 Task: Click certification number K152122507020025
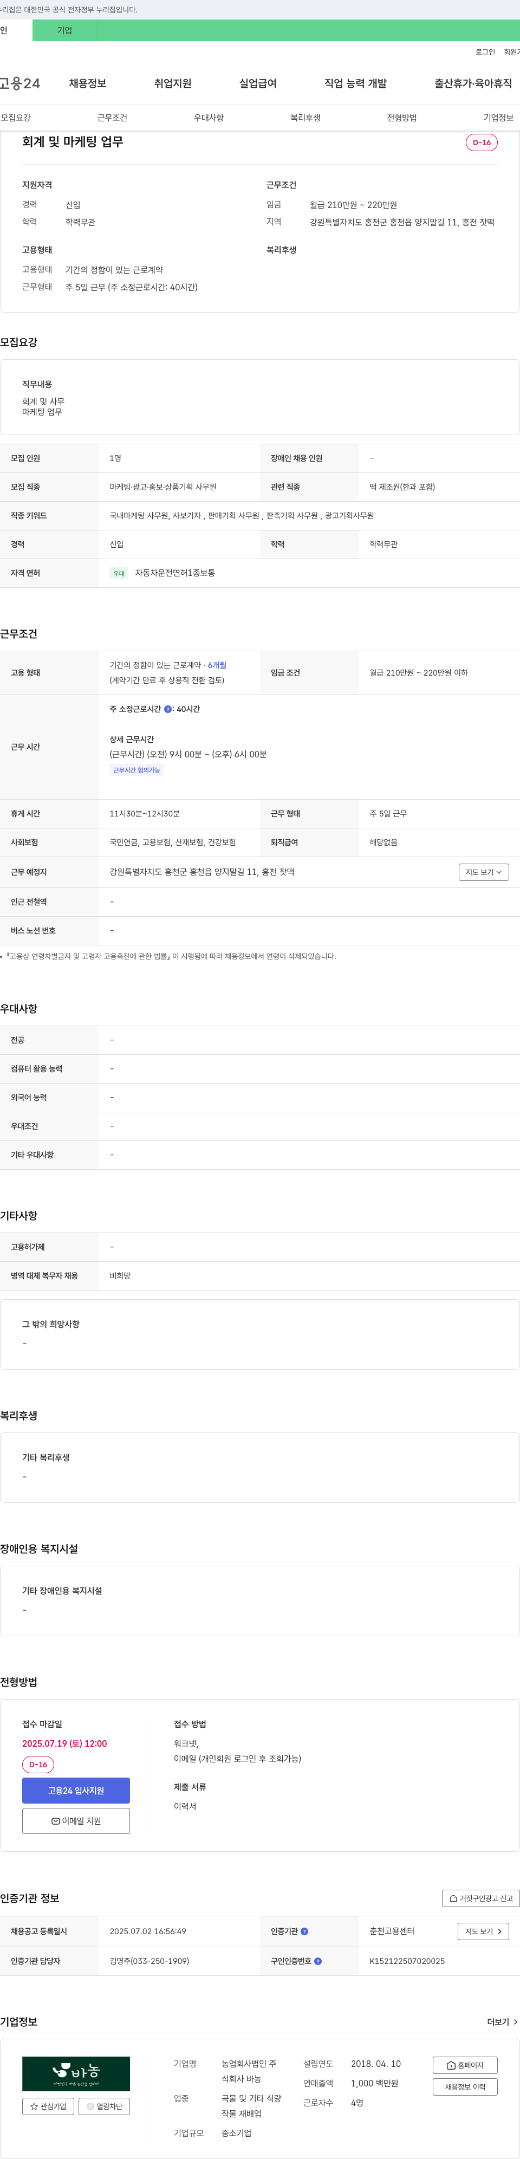point(407,1961)
